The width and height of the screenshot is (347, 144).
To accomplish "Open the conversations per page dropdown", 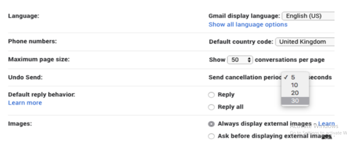I will point(240,60).
